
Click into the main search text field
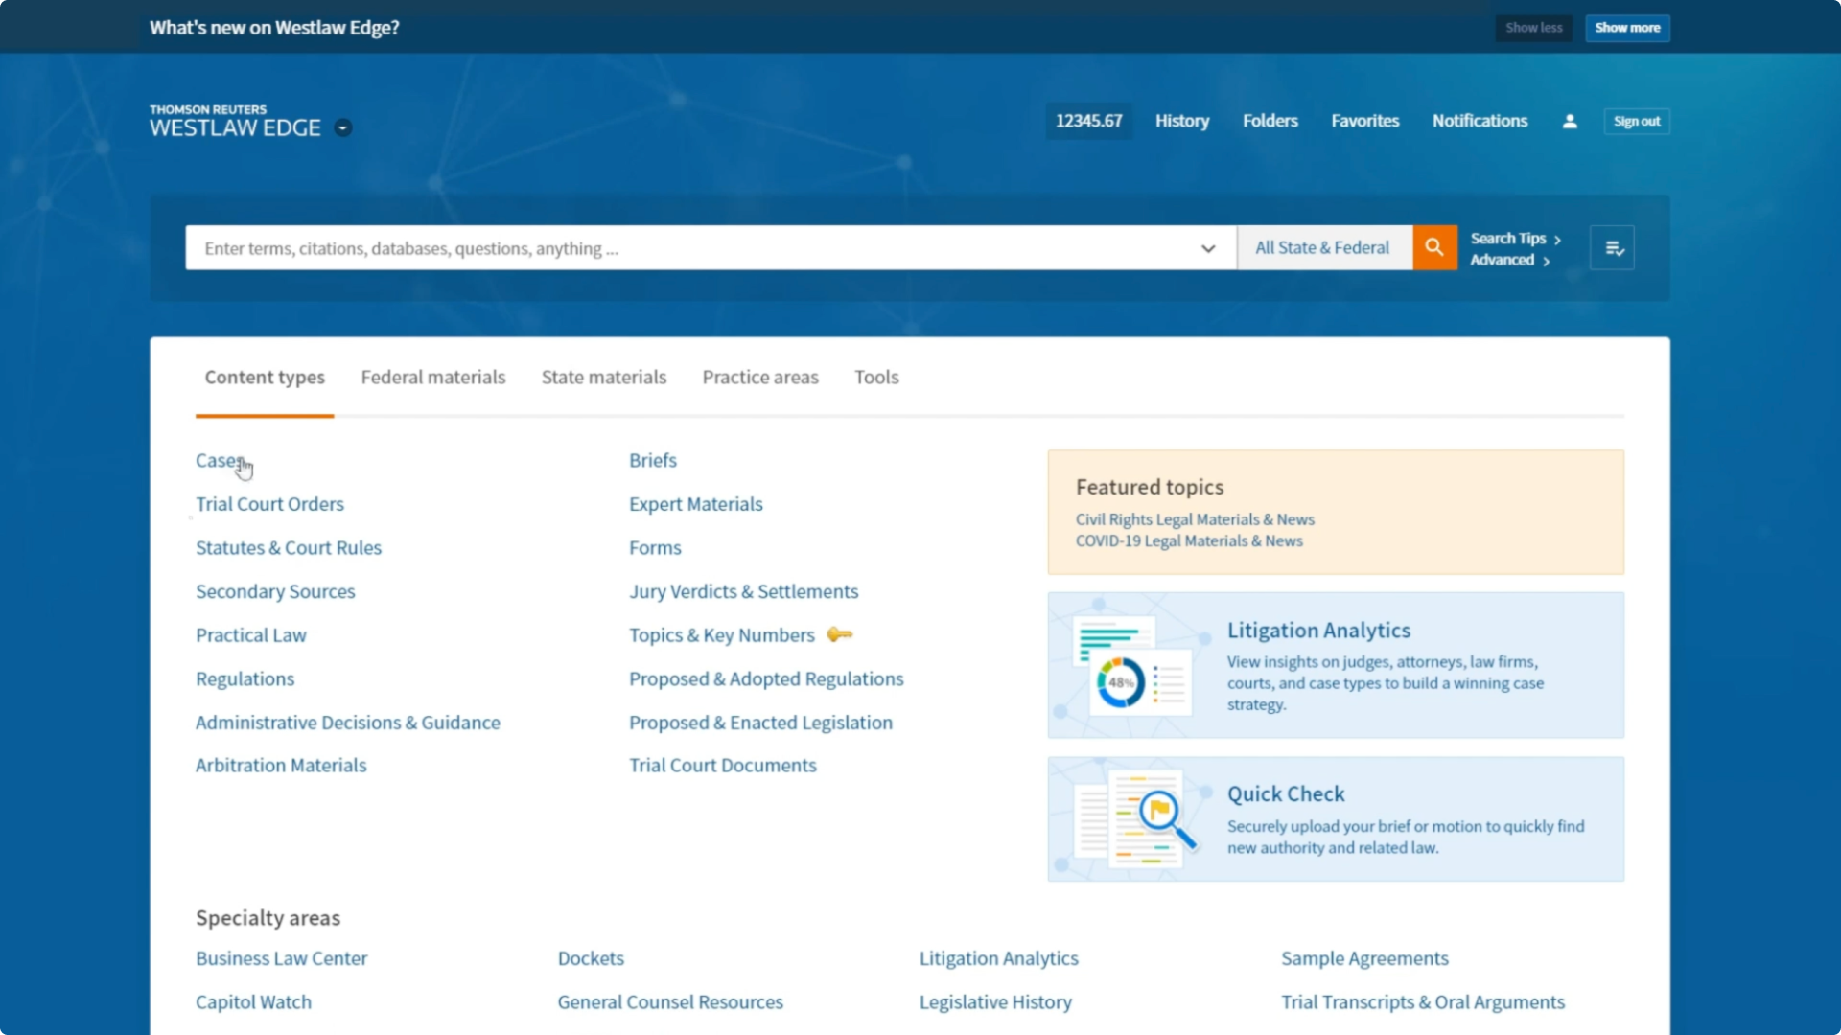pyautogui.click(x=690, y=248)
